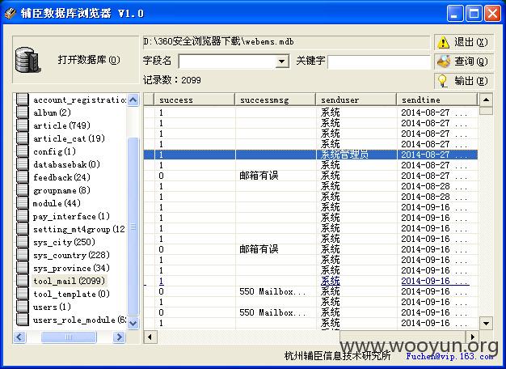Click the sendtime column header
Viewport: 506px width, 369px height.
pos(437,100)
